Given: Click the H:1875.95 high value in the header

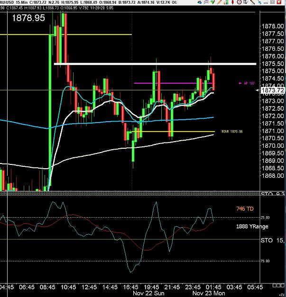Looking at the screenshot, I should (x=70, y=2).
